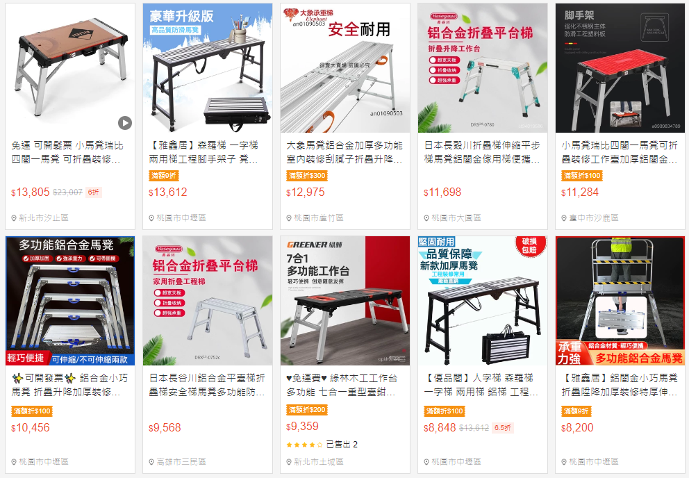The image size is (689, 478).
Task: Click the location pin icon beside 臺中市沙鹿區
Action: (x=564, y=218)
